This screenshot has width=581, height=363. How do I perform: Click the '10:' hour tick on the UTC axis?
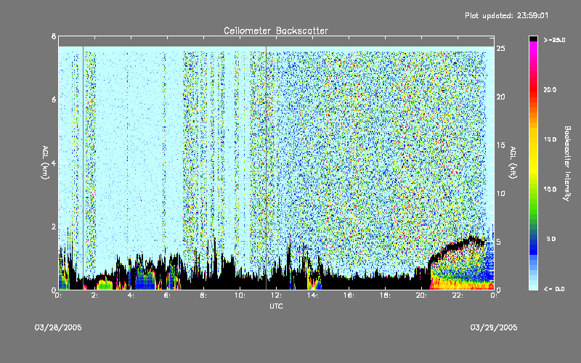click(240, 295)
